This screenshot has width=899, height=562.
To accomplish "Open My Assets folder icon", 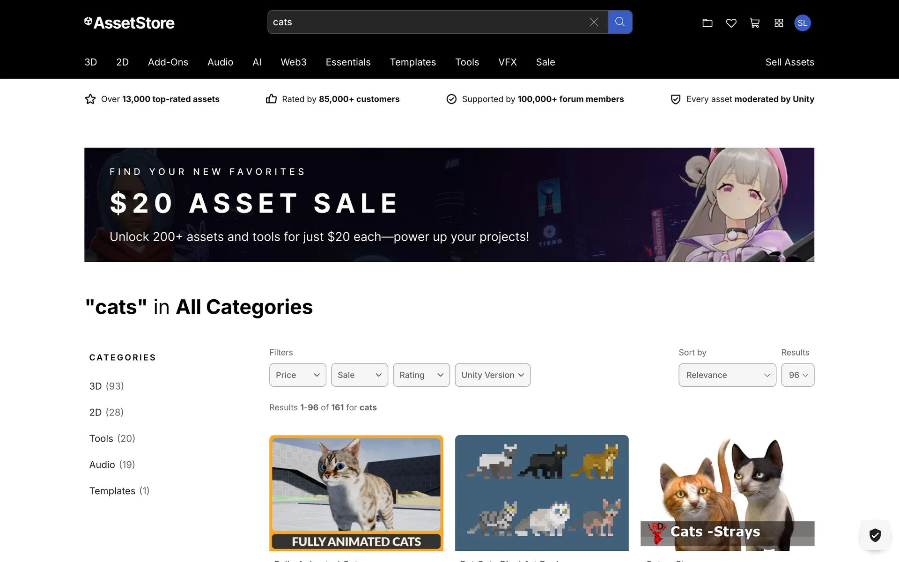I will 707,23.
